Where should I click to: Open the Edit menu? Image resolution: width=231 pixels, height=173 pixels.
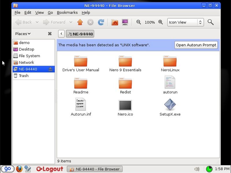point(28,13)
